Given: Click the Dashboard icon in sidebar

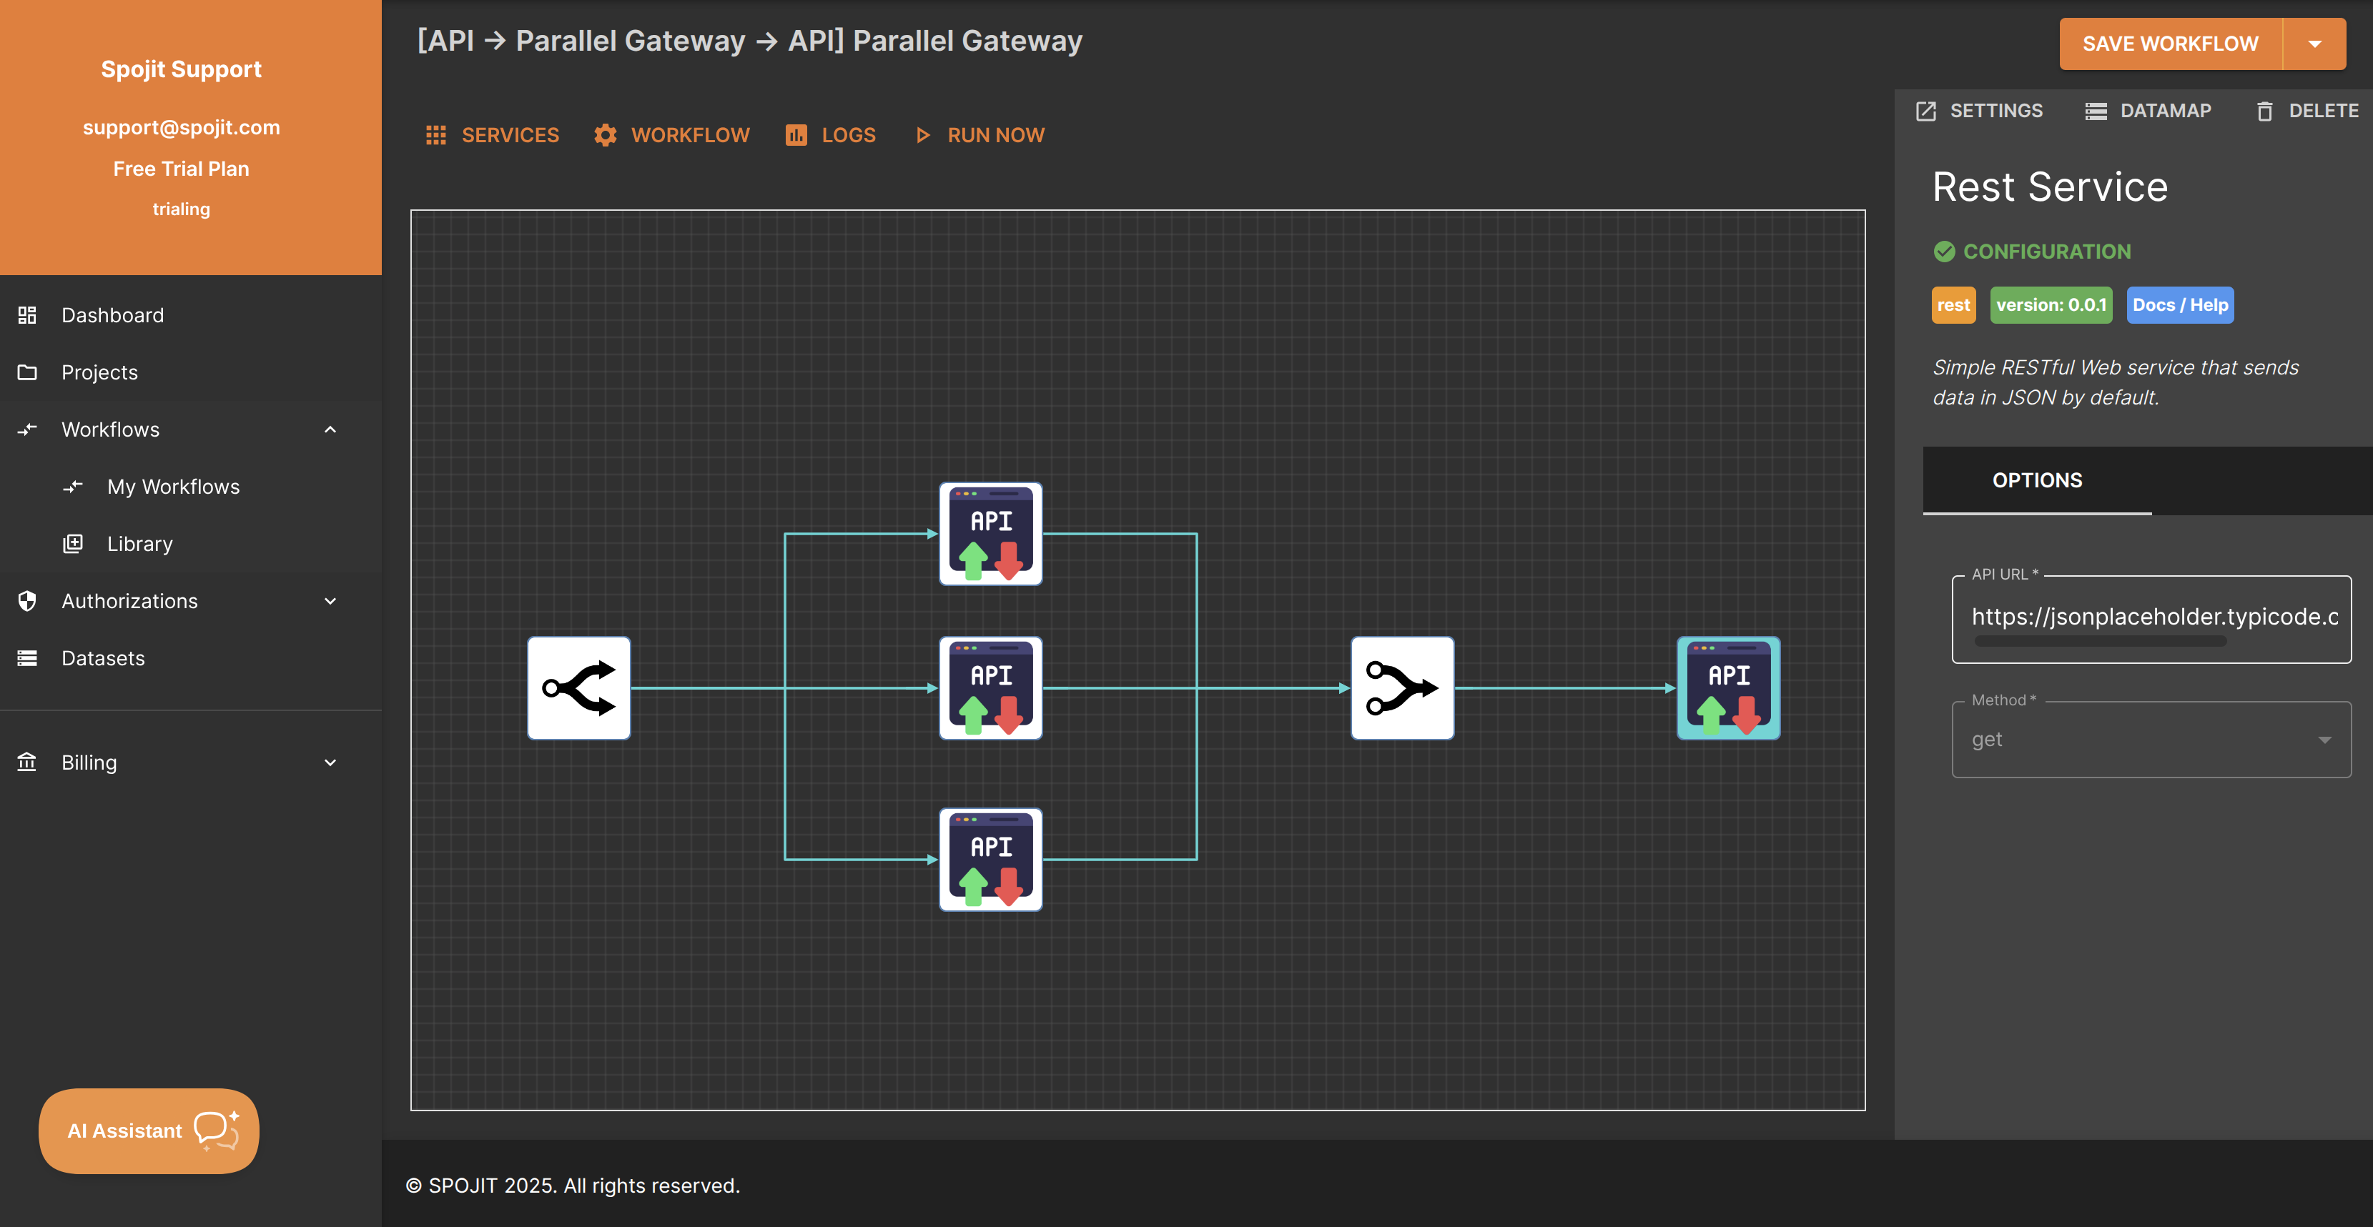Looking at the screenshot, I should tap(26, 315).
